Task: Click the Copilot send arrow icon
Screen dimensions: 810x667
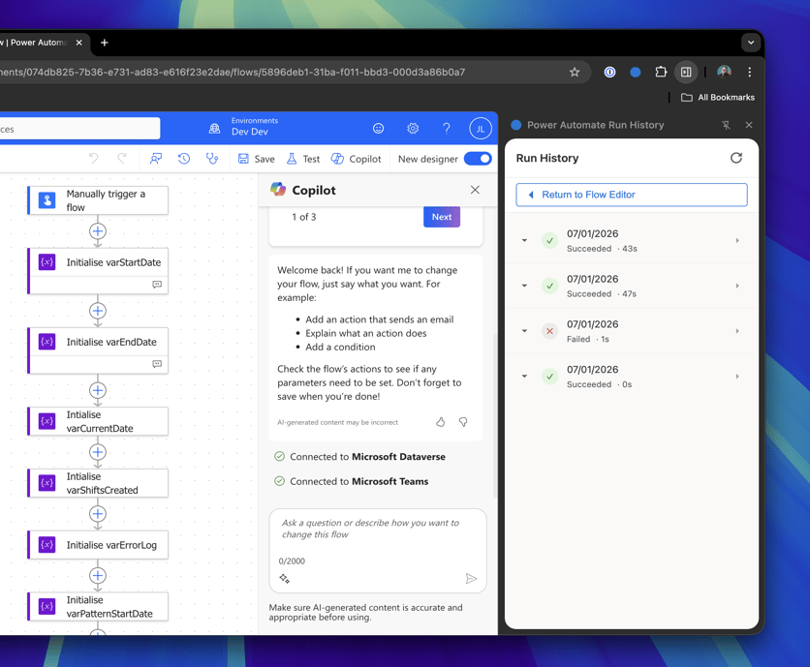Action: 471,578
